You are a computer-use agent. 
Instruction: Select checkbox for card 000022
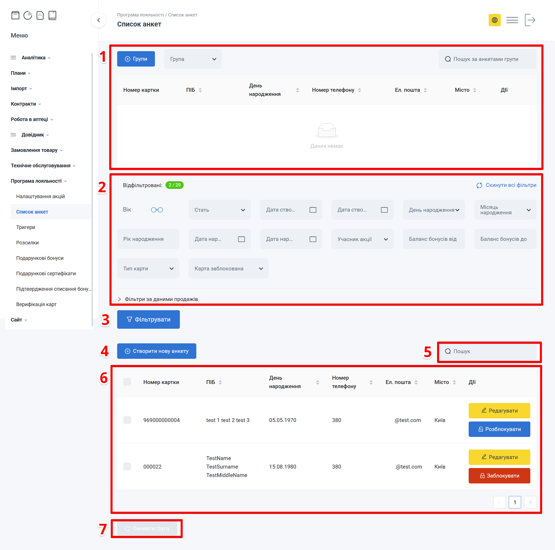pos(127,467)
